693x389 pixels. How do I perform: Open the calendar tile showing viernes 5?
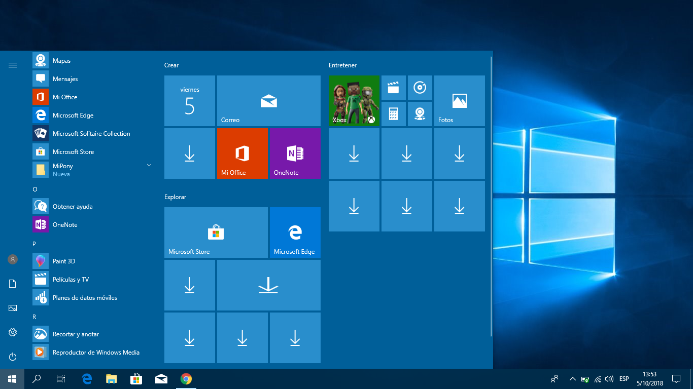point(190,101)
